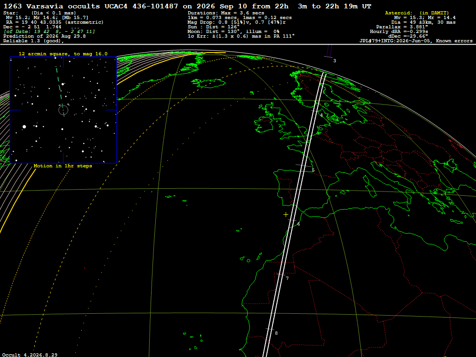
Task: Click the green dashed asteroid motion track
Action: (x=60, y=91)
